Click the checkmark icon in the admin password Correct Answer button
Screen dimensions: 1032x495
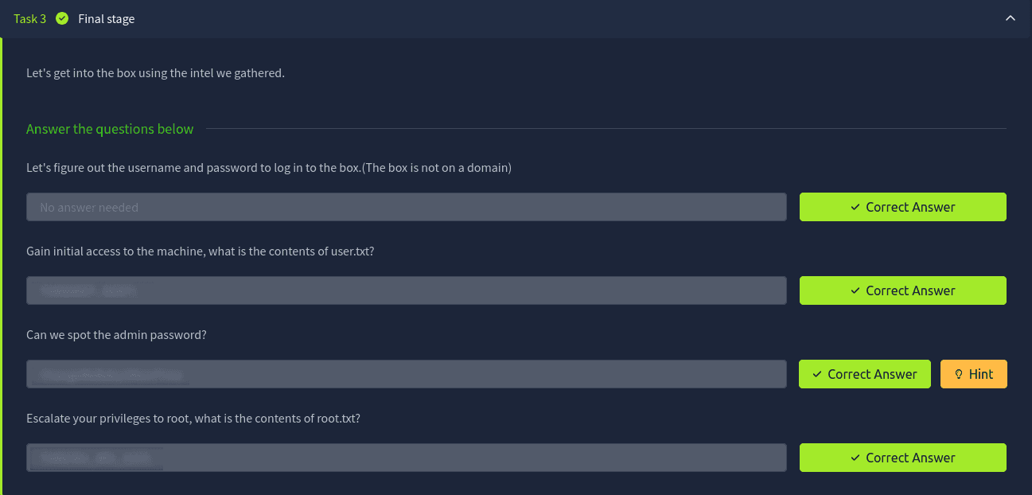817,374
